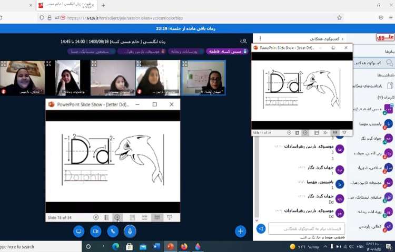Open the chat three-dots options menu
395x252 pixels.
pos(260,39)
